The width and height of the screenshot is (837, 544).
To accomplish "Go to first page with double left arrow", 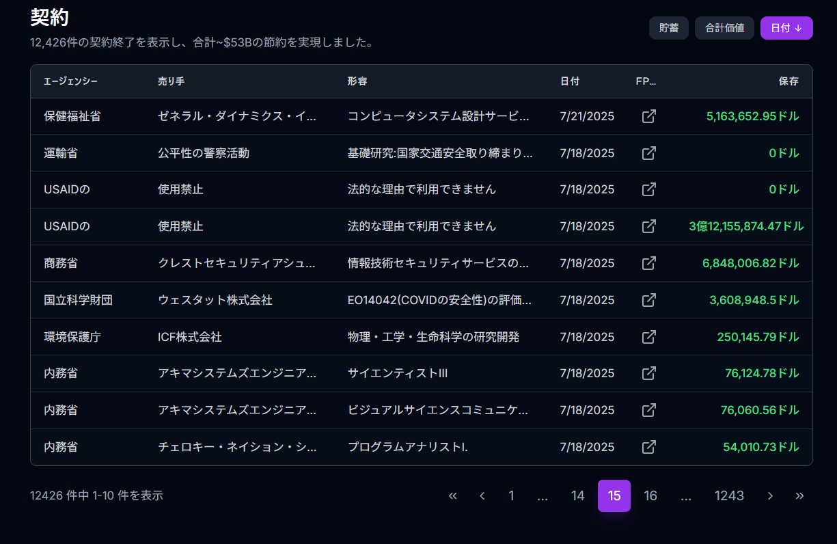I will pyautogui.click(x=452, y=496).
